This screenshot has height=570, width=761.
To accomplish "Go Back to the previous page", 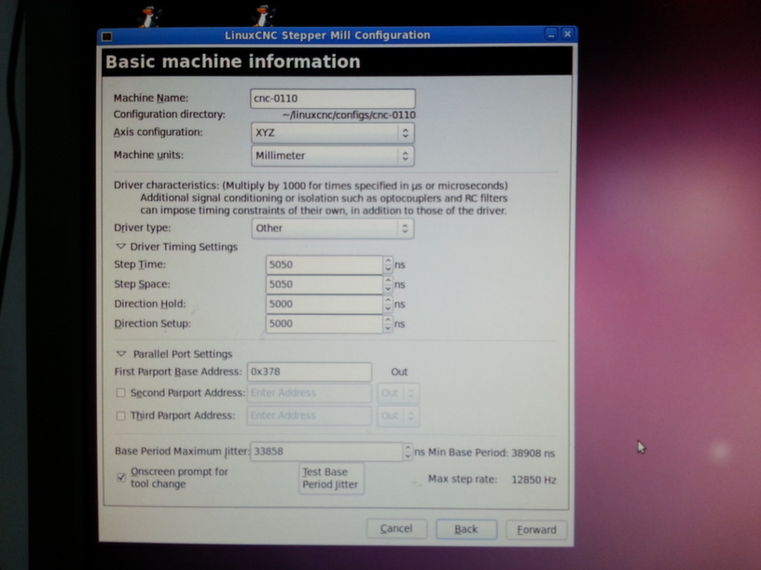I will pyautogui.click(x=466, y=529).
